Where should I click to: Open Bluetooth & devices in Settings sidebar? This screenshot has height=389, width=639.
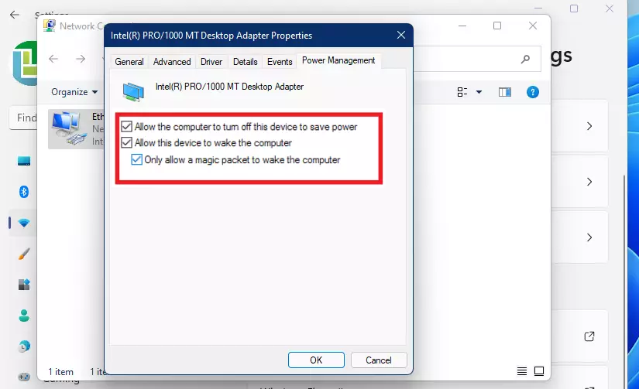(24, 192)
